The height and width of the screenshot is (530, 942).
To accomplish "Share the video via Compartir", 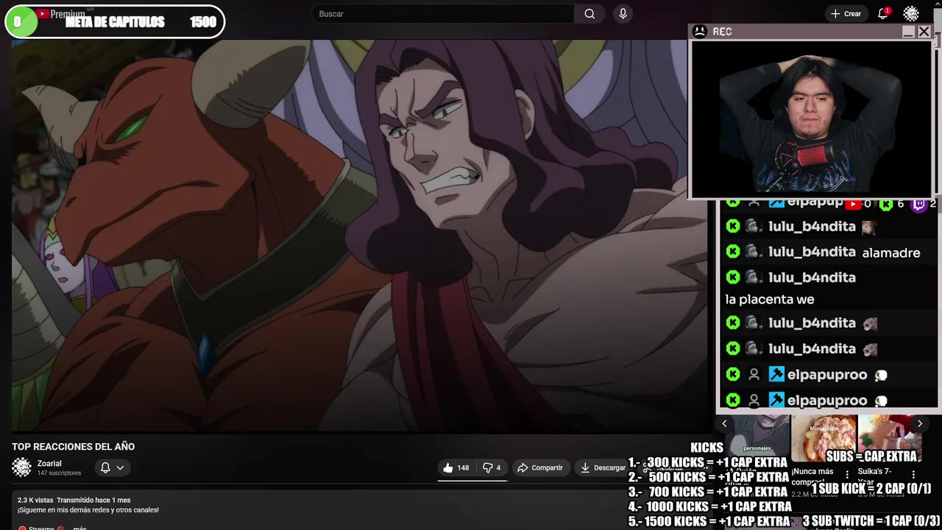I will (x=539, y=467).
